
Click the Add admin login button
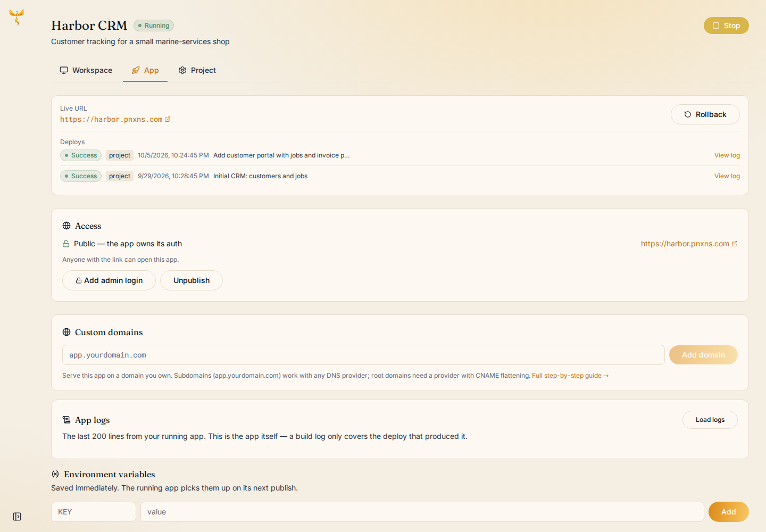pos(109,280)
